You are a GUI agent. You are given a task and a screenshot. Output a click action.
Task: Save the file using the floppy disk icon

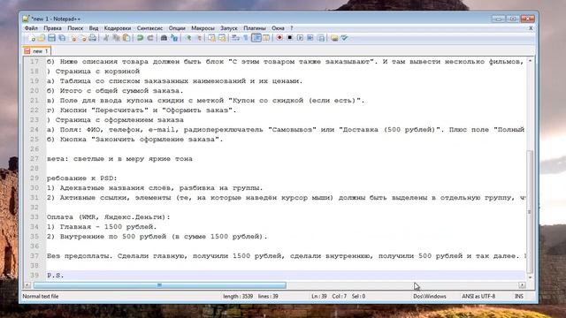(51, 38)
